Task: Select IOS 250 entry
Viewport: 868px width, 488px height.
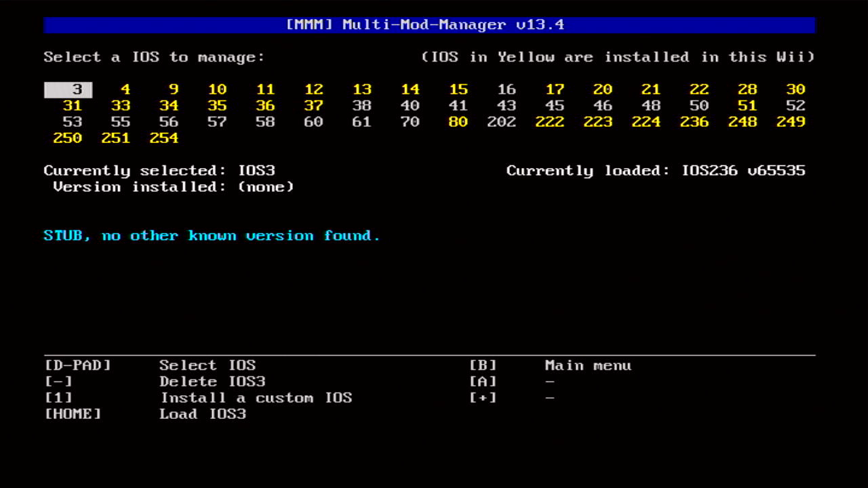Action: click(x=68, y=138)
